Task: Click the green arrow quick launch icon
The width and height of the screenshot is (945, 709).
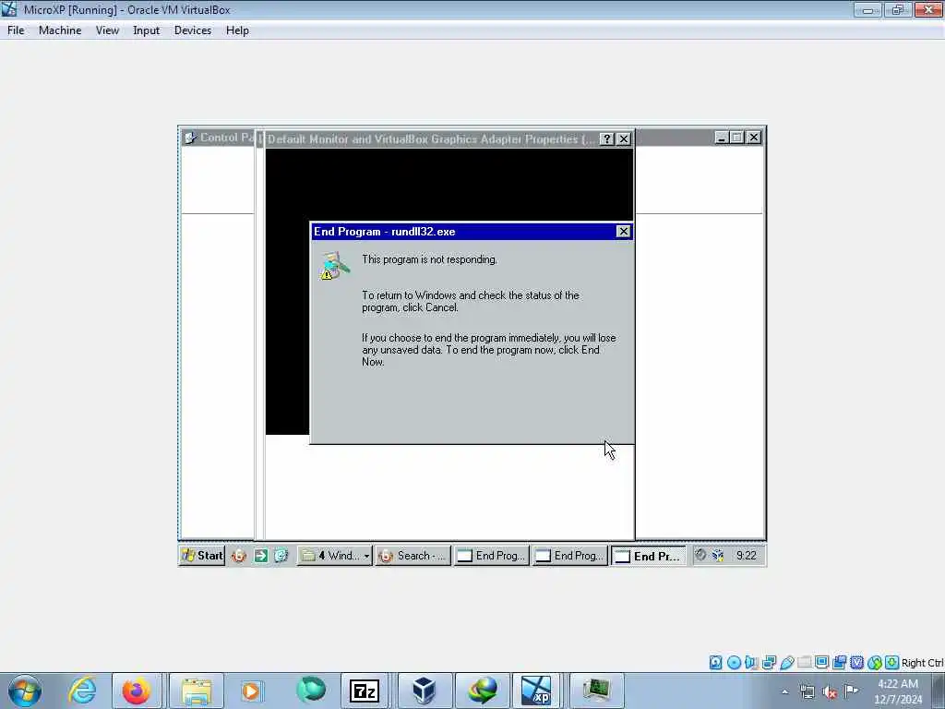Action: (260, 555)
